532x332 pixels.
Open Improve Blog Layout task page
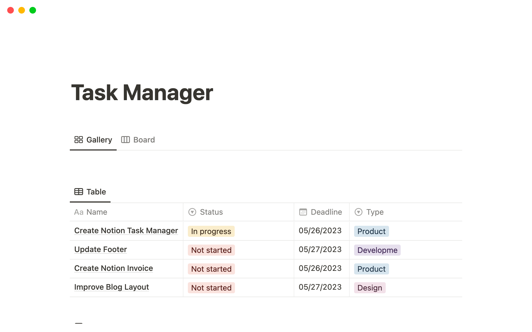111,287
